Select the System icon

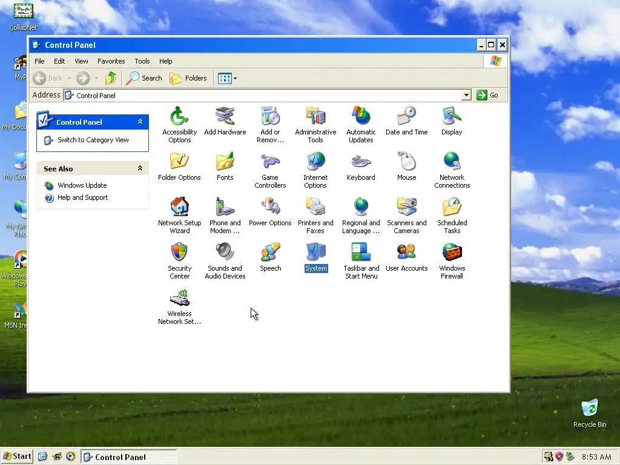pos(315,257)
